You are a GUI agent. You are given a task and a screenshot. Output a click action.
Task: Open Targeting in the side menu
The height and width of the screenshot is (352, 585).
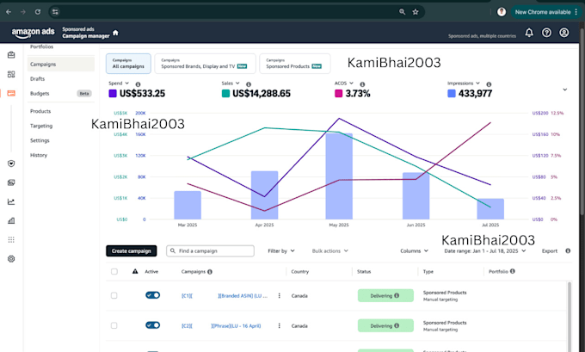[x=41, y=126]
